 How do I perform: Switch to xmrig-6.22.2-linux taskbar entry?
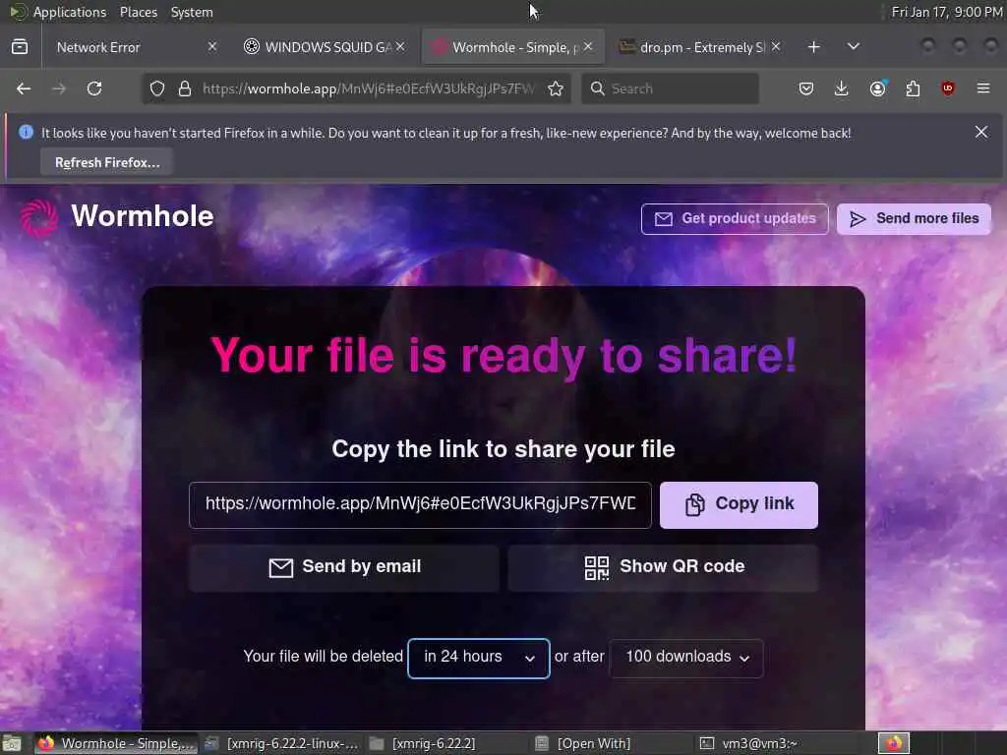point(282,743)
